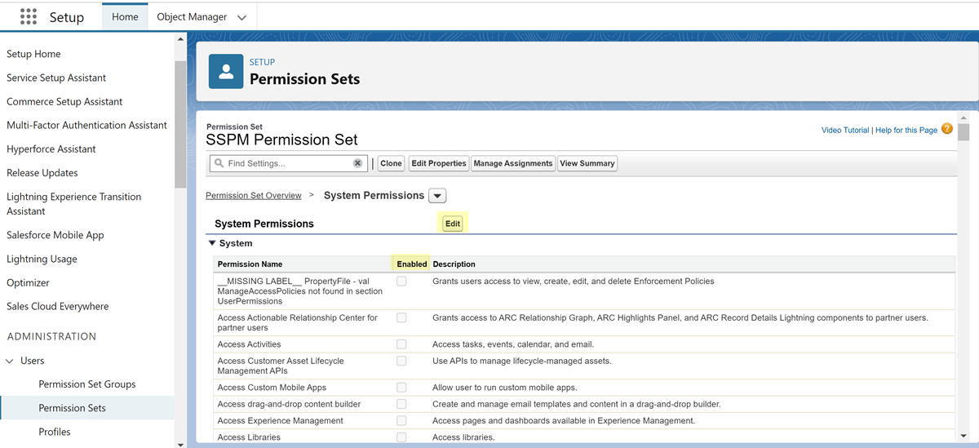Screen dimensions: 979x448
Task: Switch to the Home tab
Action: (x=125, y=17)
